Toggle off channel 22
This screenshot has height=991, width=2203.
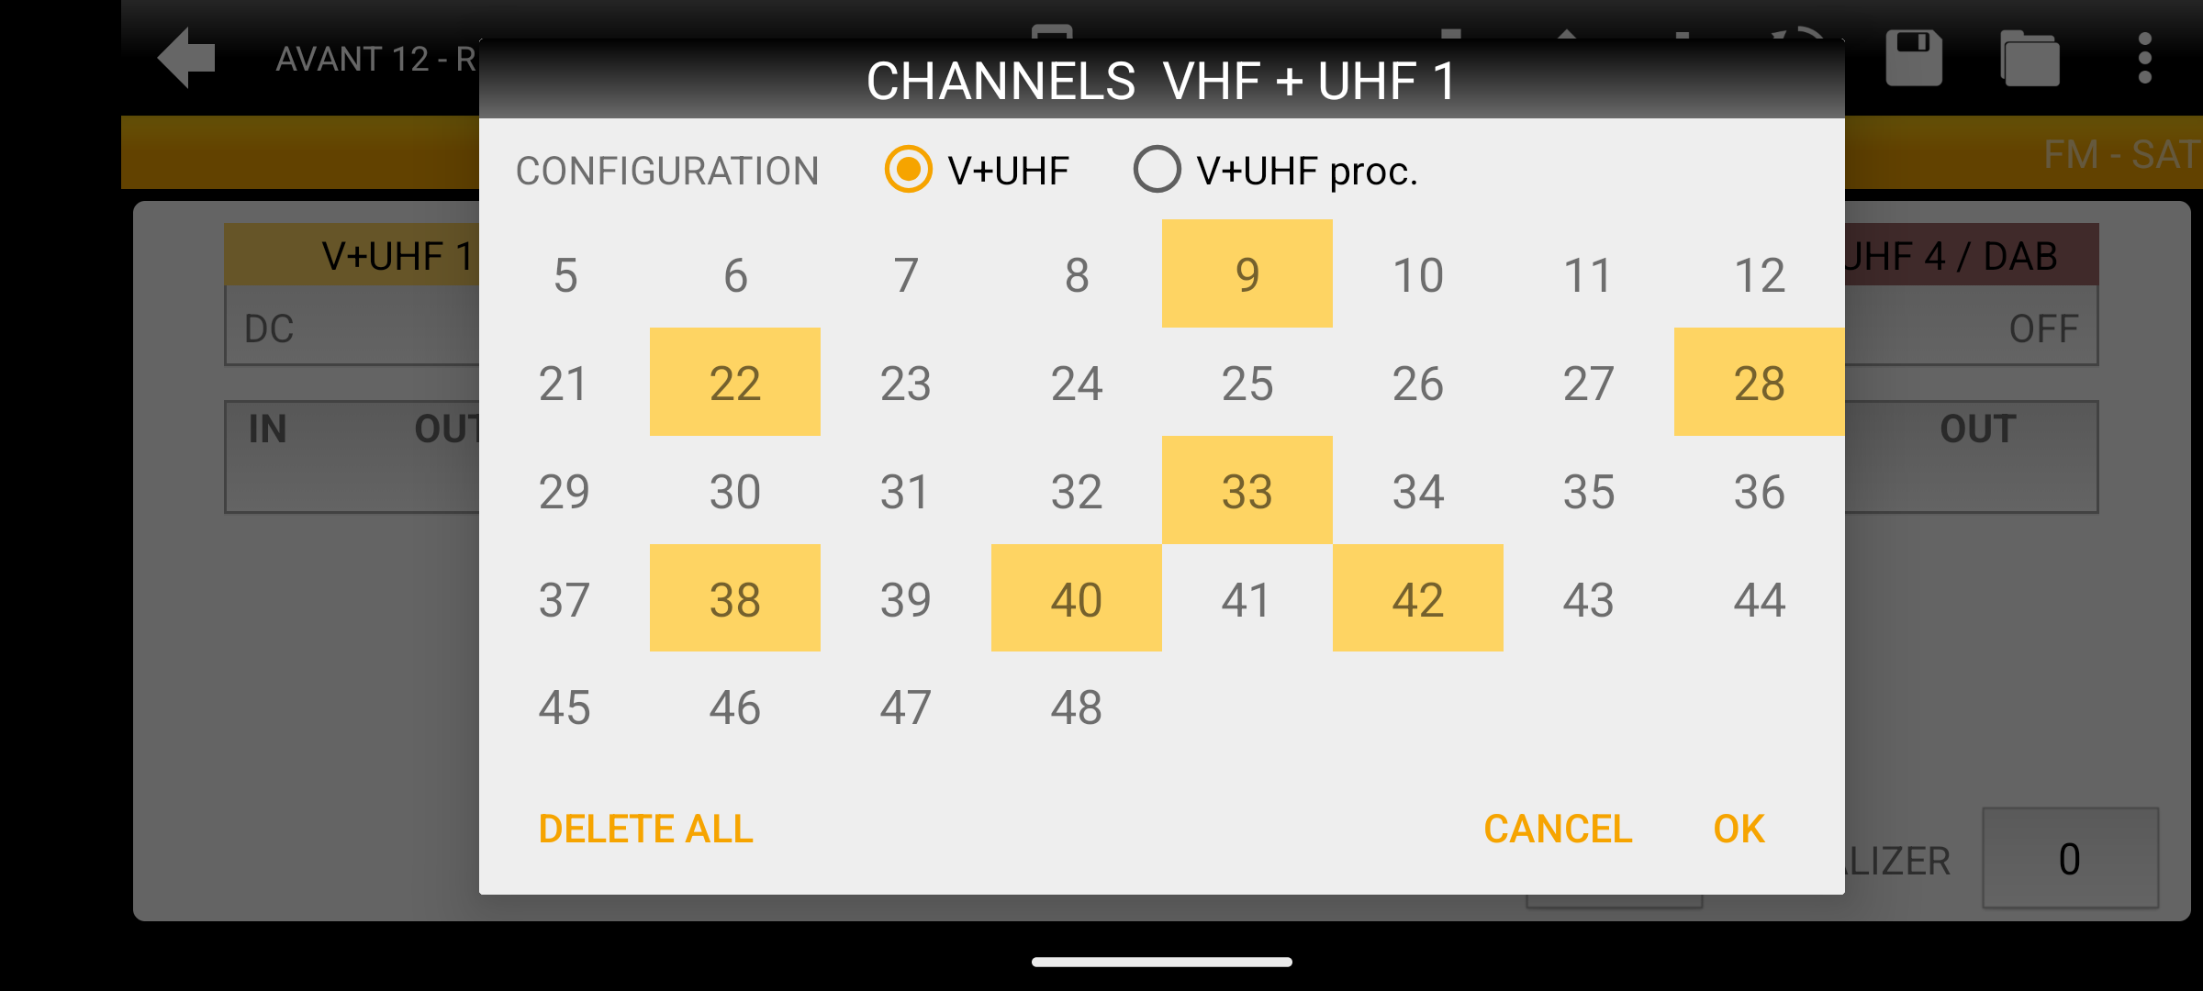click(734, 383)
